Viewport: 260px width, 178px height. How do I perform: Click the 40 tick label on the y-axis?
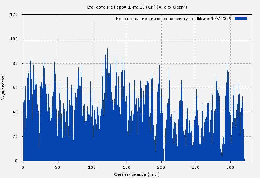point(15,112)
